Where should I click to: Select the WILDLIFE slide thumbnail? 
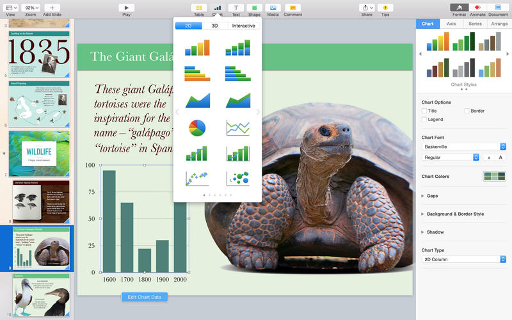pos(39,154)
